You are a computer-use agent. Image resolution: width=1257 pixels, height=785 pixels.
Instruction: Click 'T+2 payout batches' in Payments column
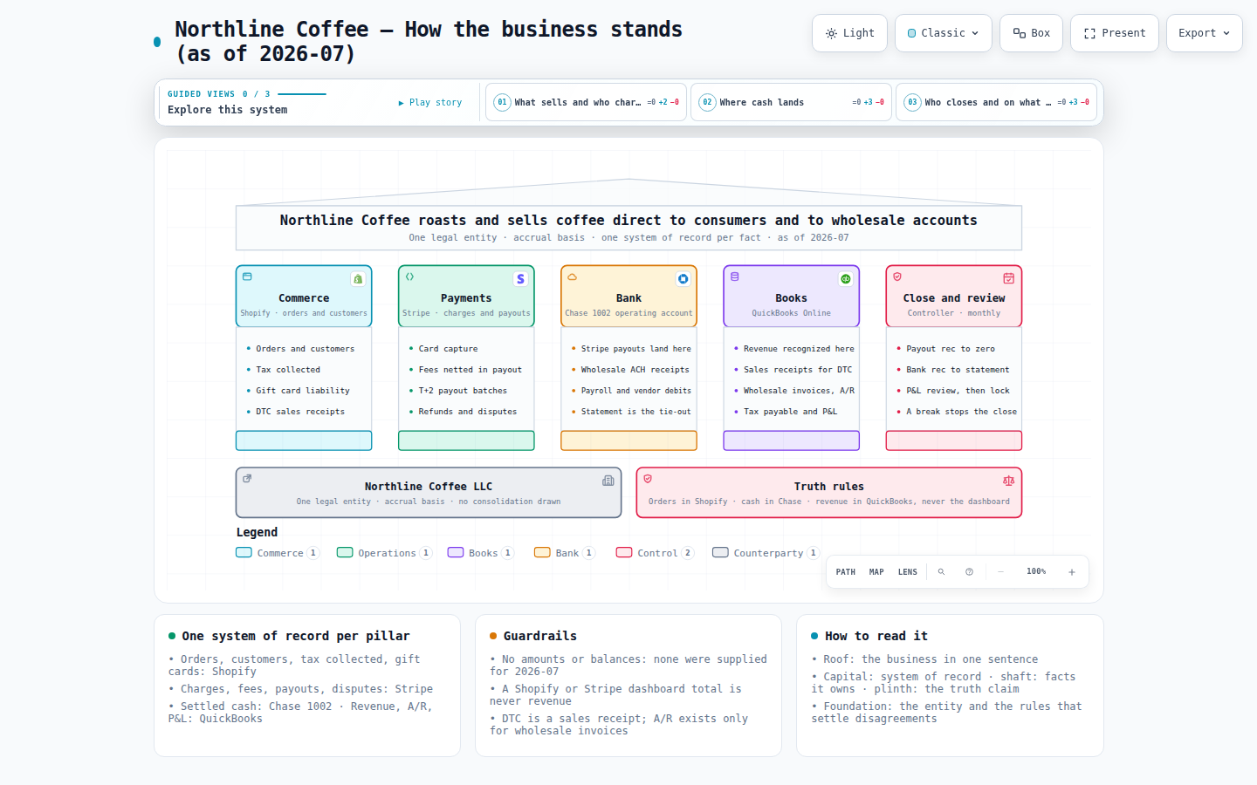(x=463, y=391)
